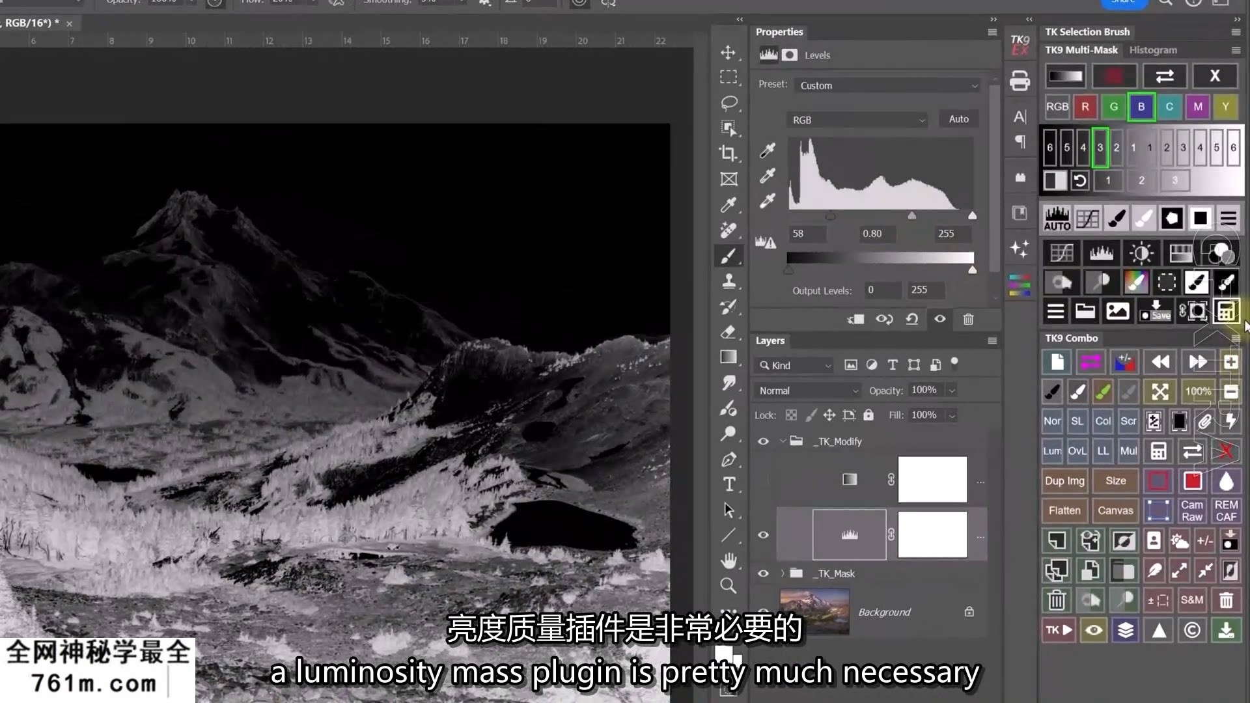Image resolution: width=1250 pixels, height=703 pixels.
Task: Clip Levels adjustment to layer below
Action: click(x=855, y=319)
